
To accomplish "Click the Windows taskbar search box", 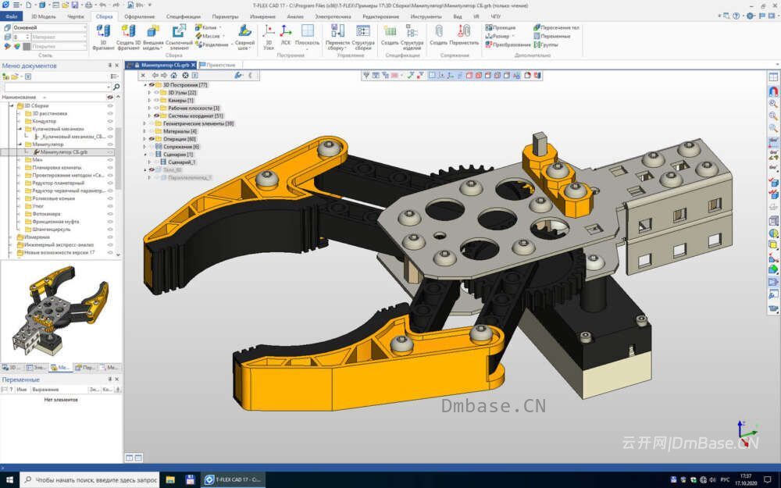I will point(90,480).
